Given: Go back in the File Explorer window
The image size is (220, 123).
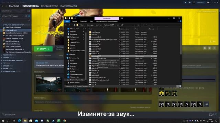Looking at the screenshot, I should pyautogui.click(x=66, y=25).
